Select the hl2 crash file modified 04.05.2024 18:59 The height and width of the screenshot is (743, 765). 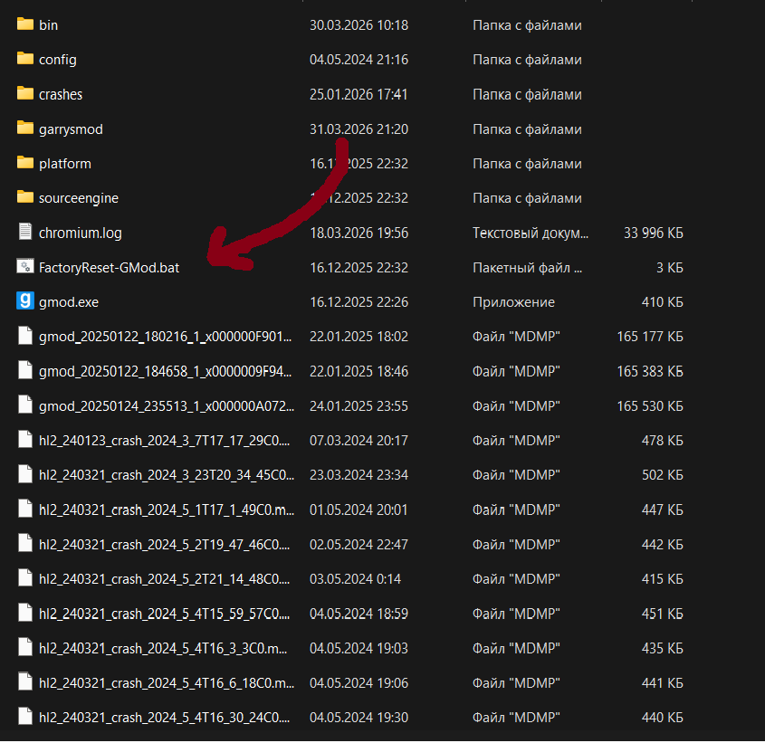[x=166, y=614]
